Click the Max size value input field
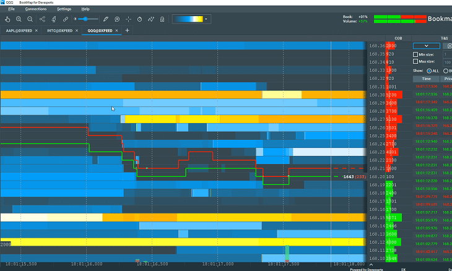 (x=448, y=62)
